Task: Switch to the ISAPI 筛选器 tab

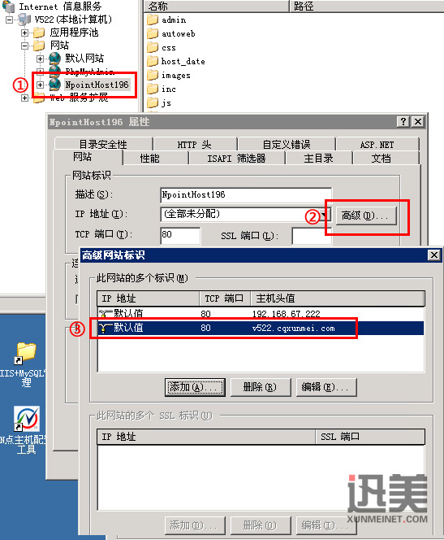Action: point(236,159)
